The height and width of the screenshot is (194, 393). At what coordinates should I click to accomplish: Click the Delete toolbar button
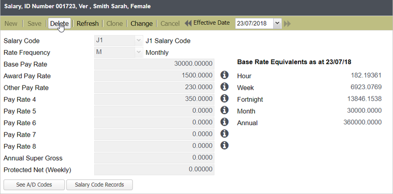(x=60, y=23)
